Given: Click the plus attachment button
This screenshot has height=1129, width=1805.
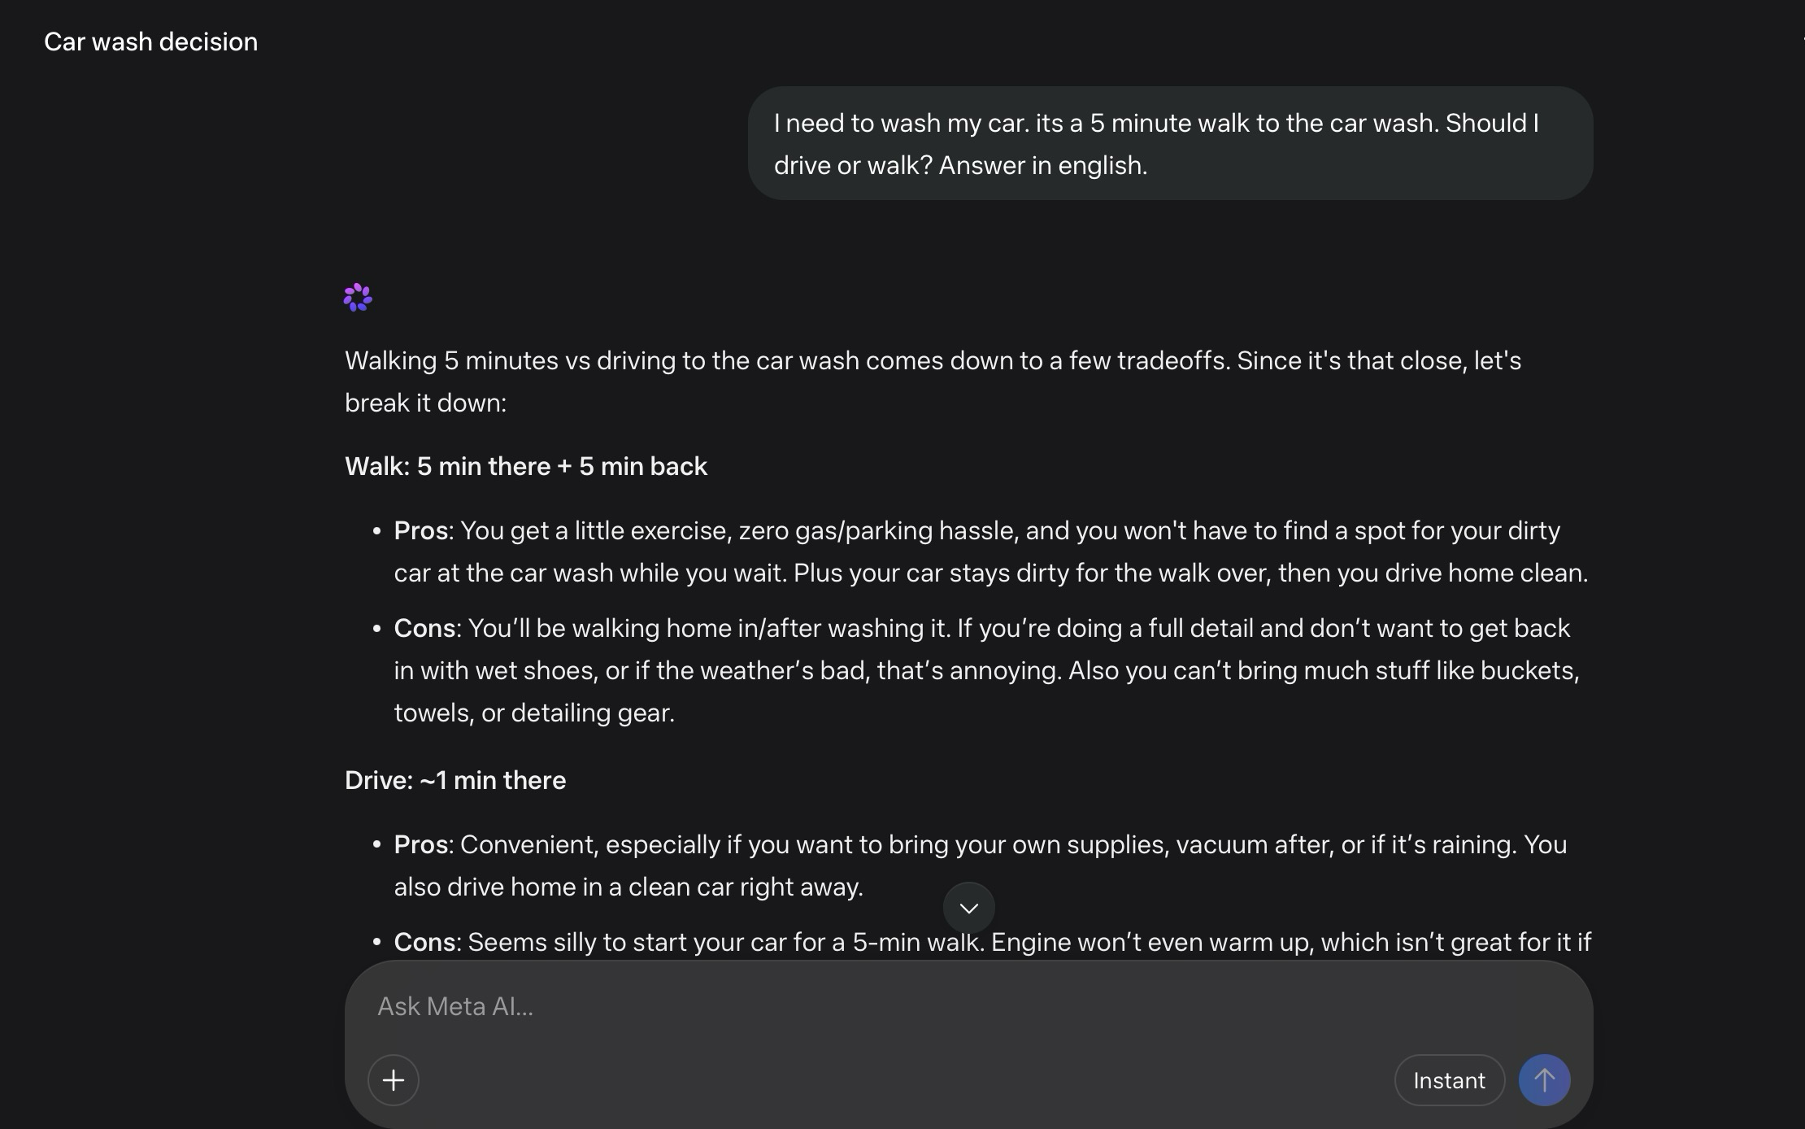Looking at the screenshot, I should [x=394, y=1080].
